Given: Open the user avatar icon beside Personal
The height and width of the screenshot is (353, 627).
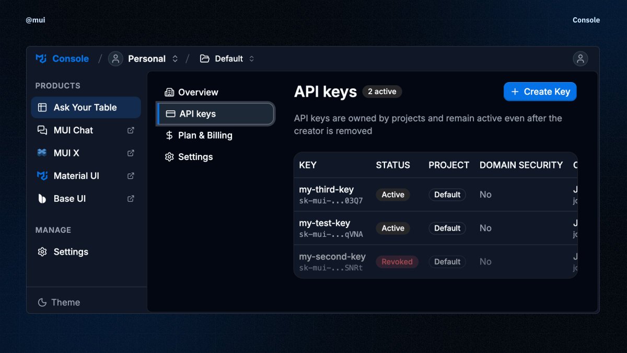Looking at the screenshot, I should coord(115,59).
